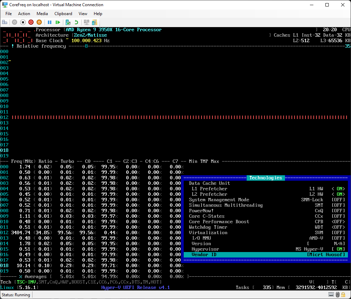Maximize the Virtual Machine Connection window
This screenshot has width=351, height=299.
coord(327,5)
